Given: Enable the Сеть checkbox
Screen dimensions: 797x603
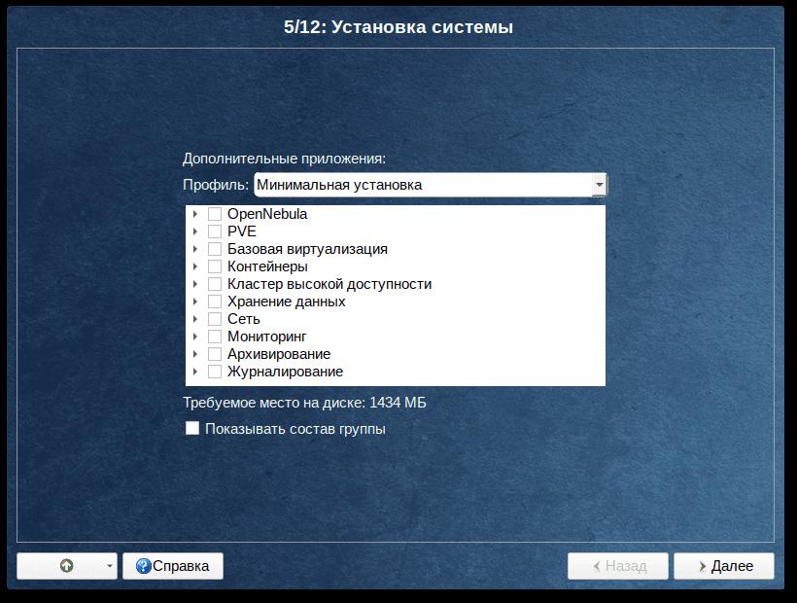Looking at the screenshot, I should (215, 319).
